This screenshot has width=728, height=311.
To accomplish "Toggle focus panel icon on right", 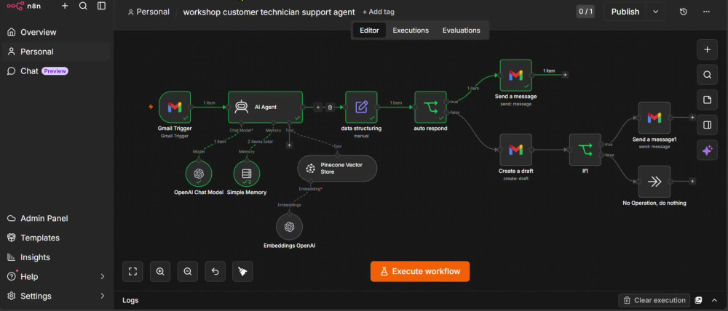I will [707, 125].
